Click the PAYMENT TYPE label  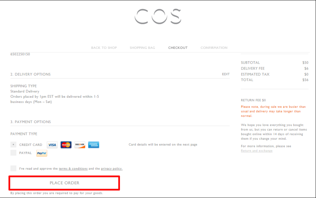point(24,134)
